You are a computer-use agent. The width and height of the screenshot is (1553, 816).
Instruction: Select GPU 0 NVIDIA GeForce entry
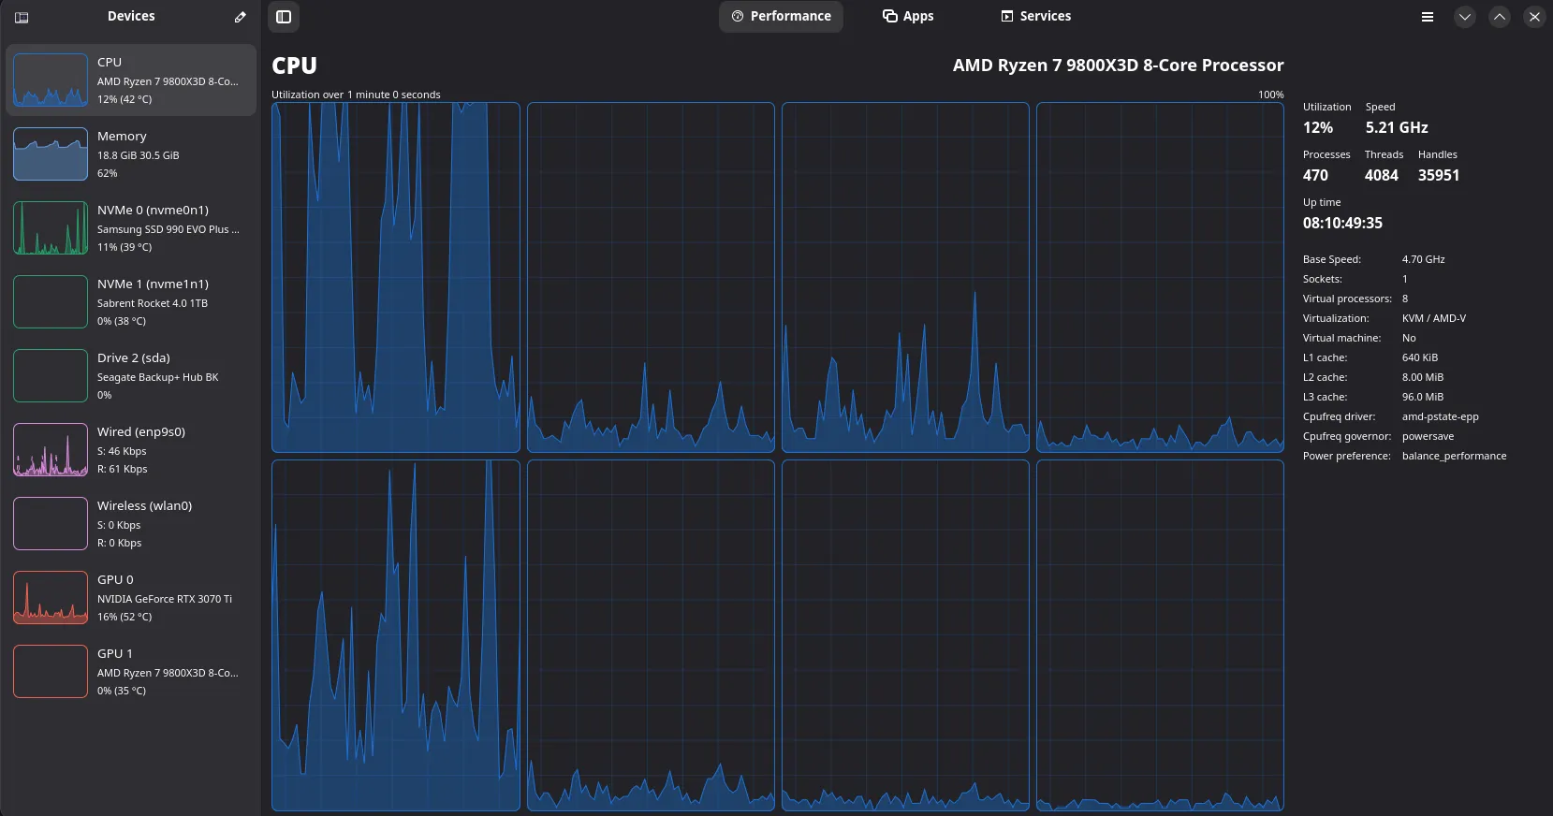click(131, 598)
